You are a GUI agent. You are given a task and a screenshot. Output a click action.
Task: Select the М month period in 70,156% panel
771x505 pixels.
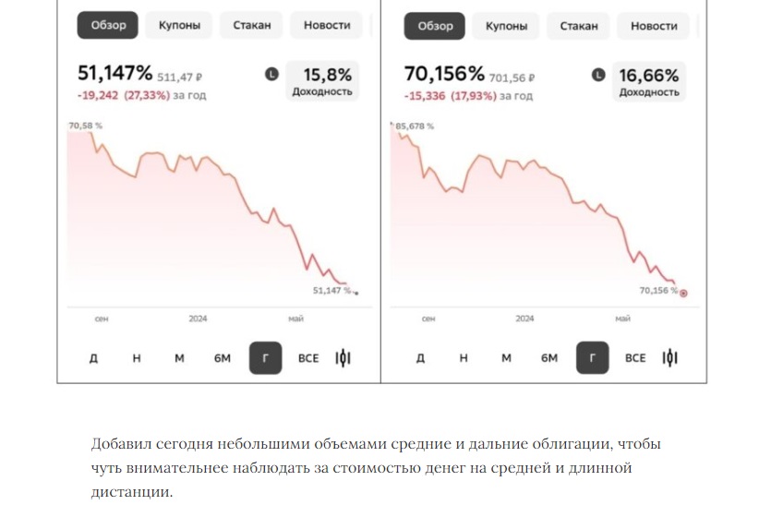(x=506, y=357)
